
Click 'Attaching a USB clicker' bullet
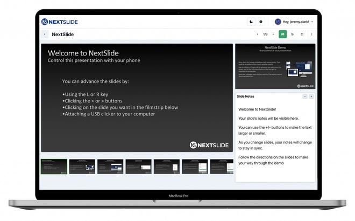(x=109, y=114)
